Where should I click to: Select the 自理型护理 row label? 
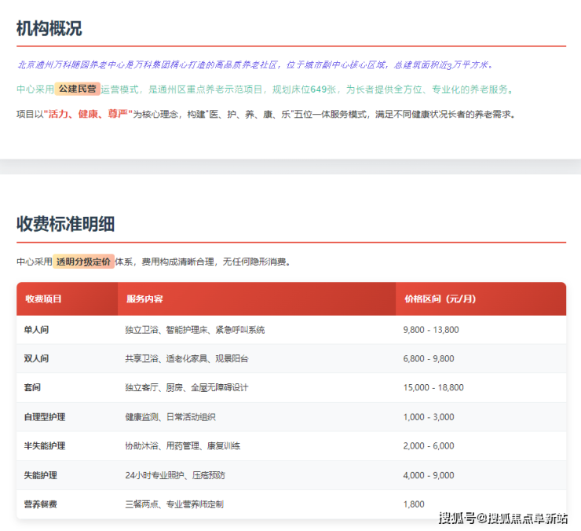[x=45, y=417]
